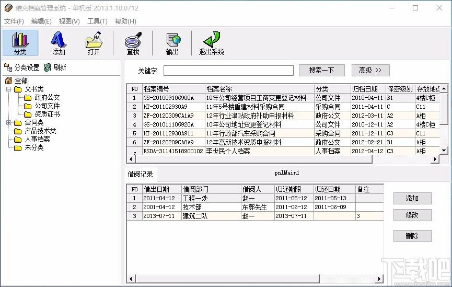The height and width of the screenshot is (287, 452).
Task: Click borrow table scroll left arrow
Action: pyautogui.click(x=131, y=279)
